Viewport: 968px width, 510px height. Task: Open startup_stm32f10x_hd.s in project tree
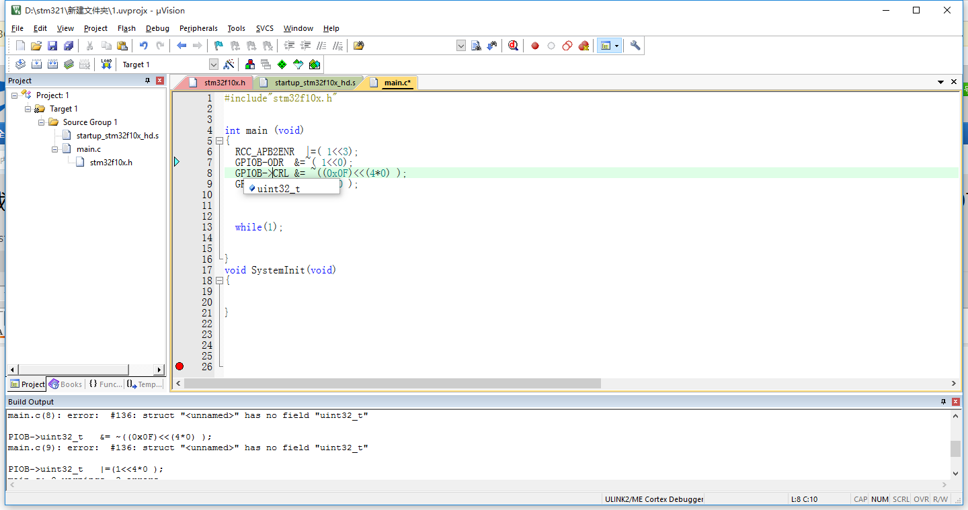click(x=117, y=136)
